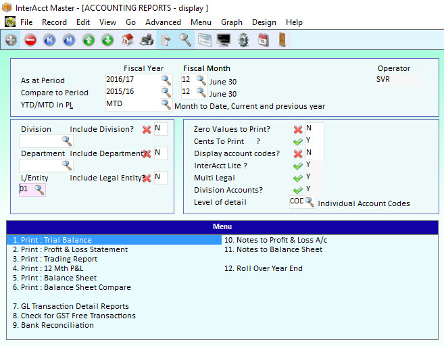Toggle Include Division red cross

coord(147,129)
